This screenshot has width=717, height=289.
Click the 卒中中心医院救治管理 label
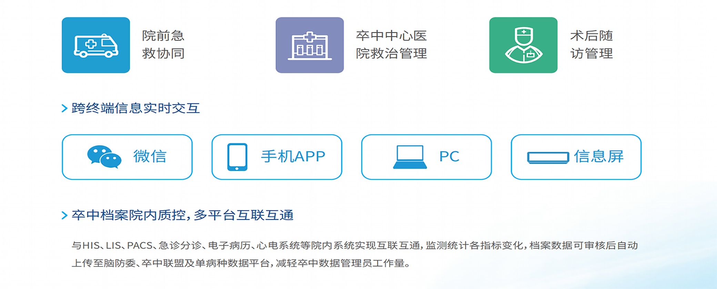click(x=391, y=45)
